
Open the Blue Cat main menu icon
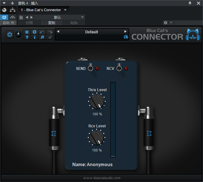(x=27, y=32)
